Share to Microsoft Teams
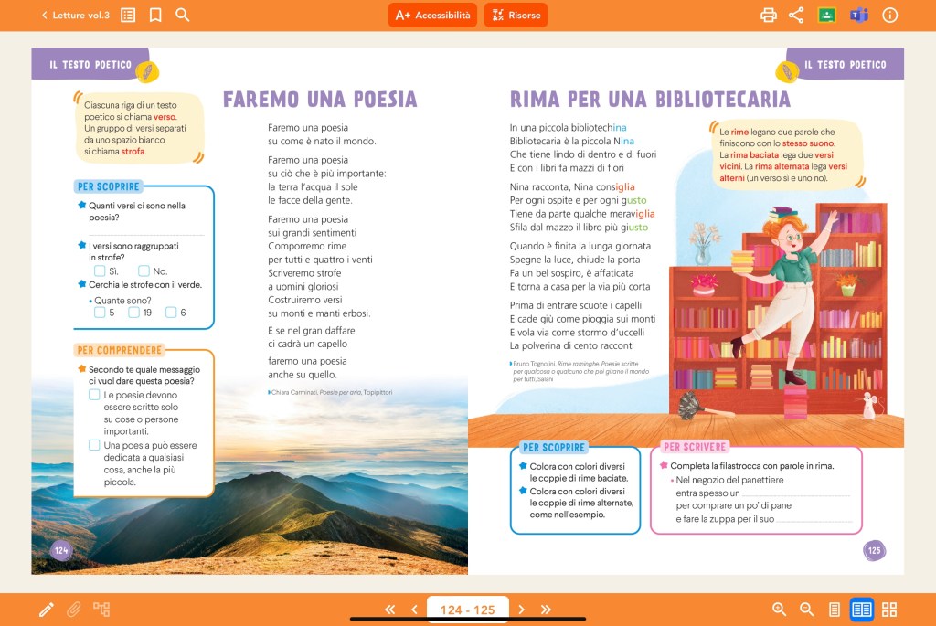Image resolution: width=936 pixels, height=626 pixels. 858,15
